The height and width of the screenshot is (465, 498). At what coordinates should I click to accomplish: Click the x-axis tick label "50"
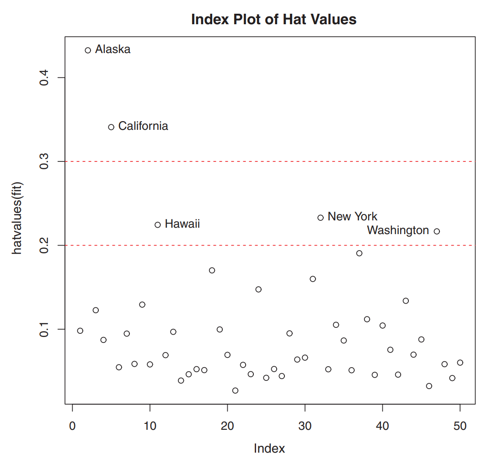tap(460, 426)
